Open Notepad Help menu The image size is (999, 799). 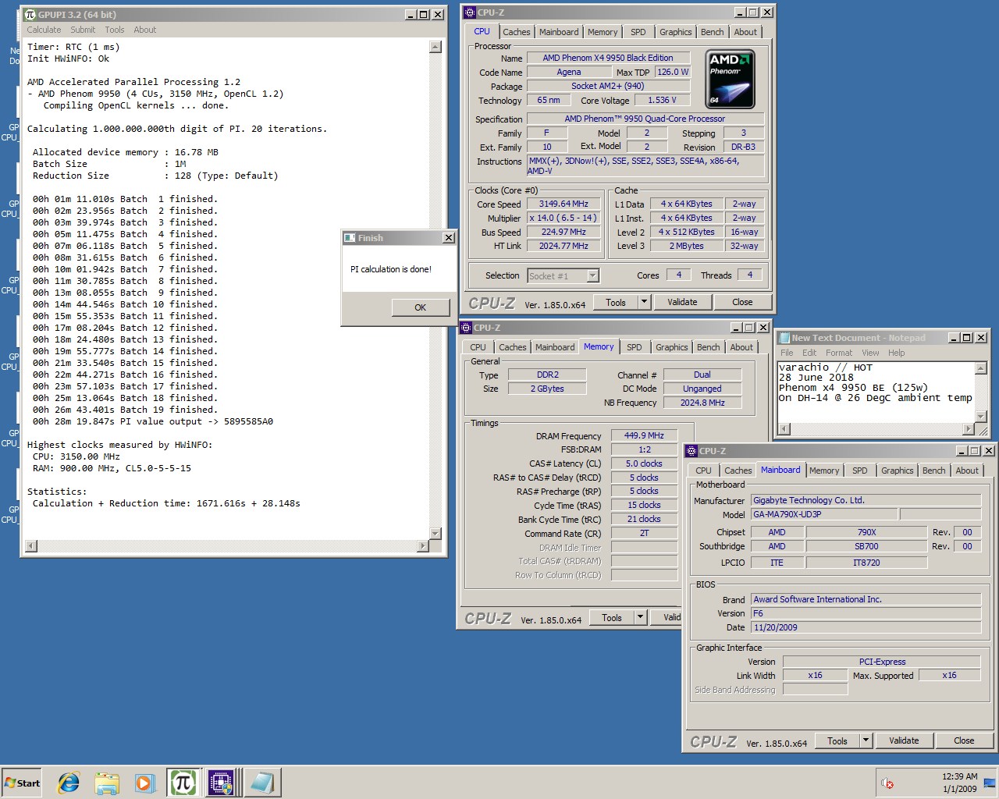click(896, 353)
